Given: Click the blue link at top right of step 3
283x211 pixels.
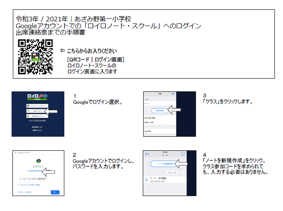Looking at the screenshot, I should click(x=173, y=94).
